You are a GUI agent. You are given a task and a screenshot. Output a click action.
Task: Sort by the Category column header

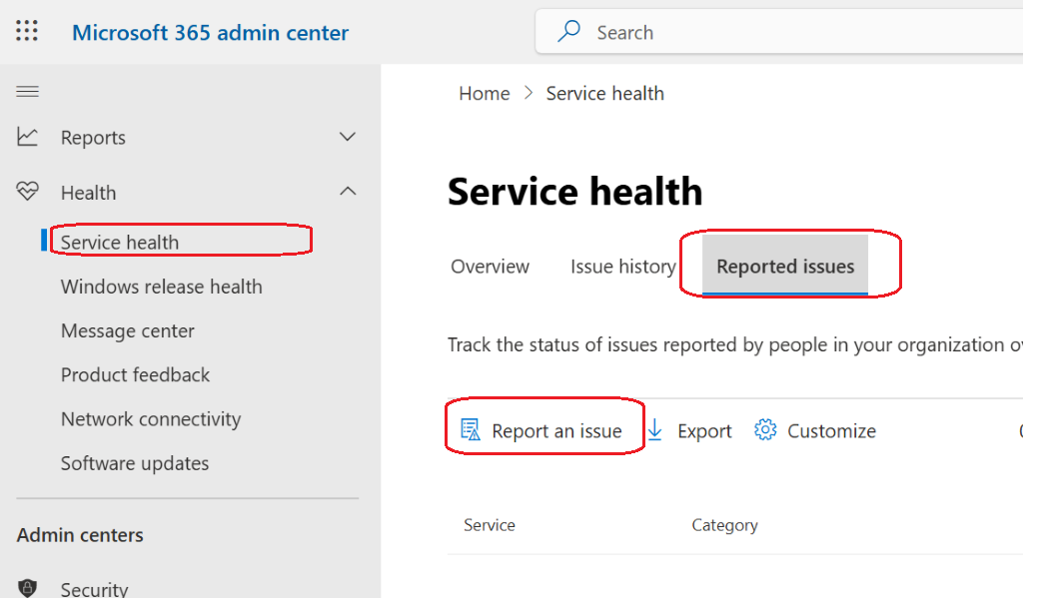[x=724, y=525]
